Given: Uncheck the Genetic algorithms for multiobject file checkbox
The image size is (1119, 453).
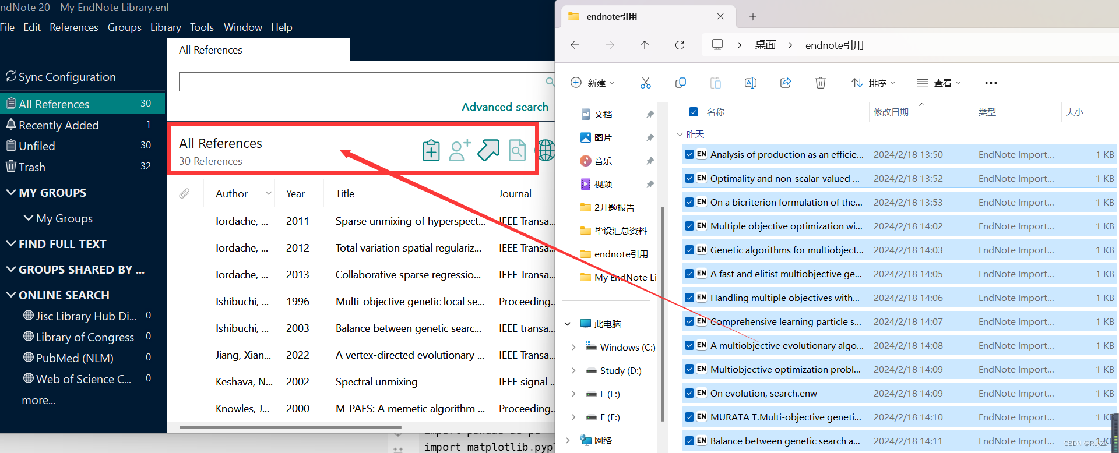Looking at the screenshot, I should (689, 250).
